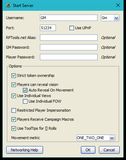The height and width of the screenshot is (160, 126).
Task: Toggle Use Individual Views checkbox
Action: tap(14, 96)
